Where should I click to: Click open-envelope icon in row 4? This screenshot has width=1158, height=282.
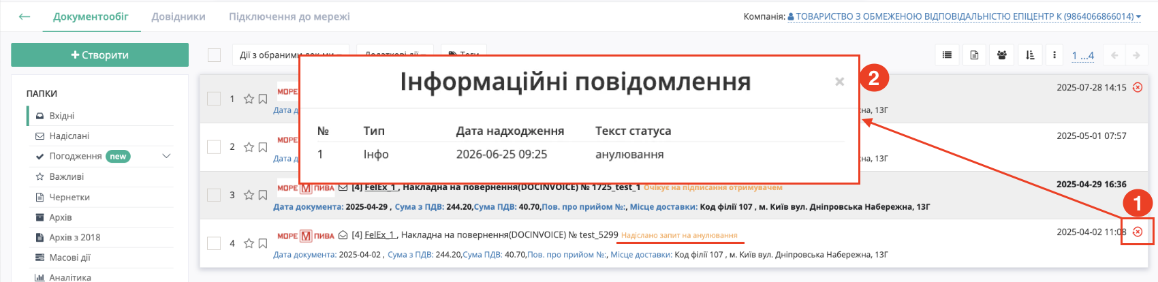pyautogui.click(x=343, y=235)
